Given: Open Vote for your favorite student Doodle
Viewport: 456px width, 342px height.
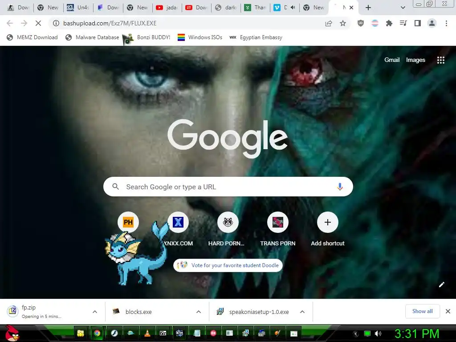Looking at the screenshot, I should pos(228,265).
